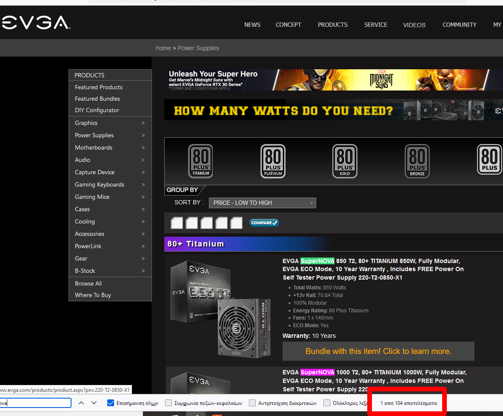Open the Community menu
Viewport: 503px width, 416px height.
click(459, 25)
